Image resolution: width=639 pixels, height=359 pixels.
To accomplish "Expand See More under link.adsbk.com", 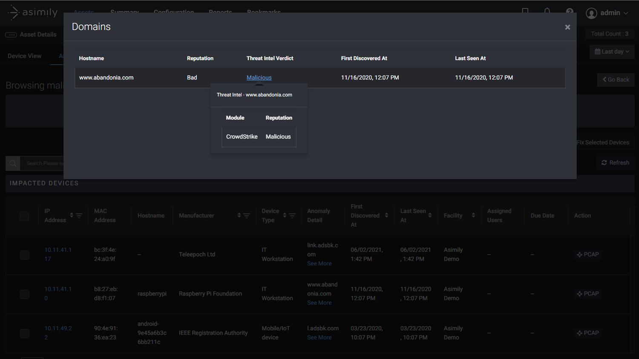I will (319, 264).
